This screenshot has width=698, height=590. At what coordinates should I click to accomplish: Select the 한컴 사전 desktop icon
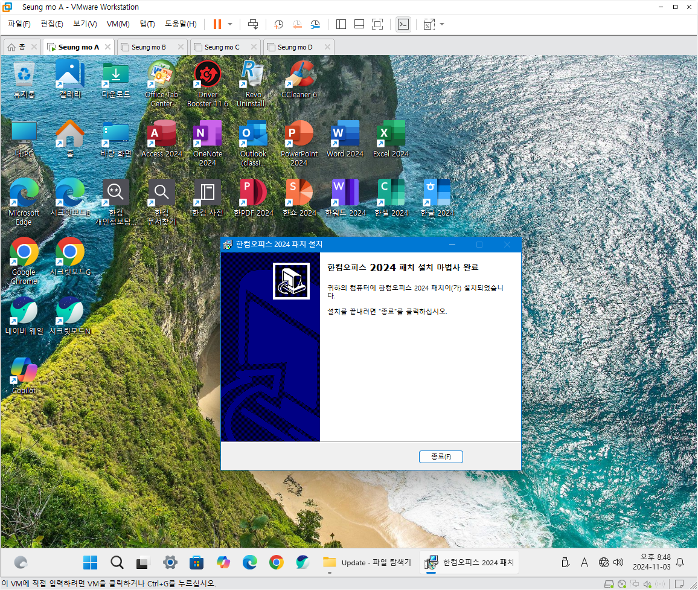(208, 199)
